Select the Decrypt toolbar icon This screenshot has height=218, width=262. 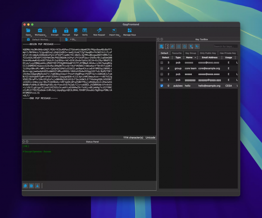(x=66, y=31)
